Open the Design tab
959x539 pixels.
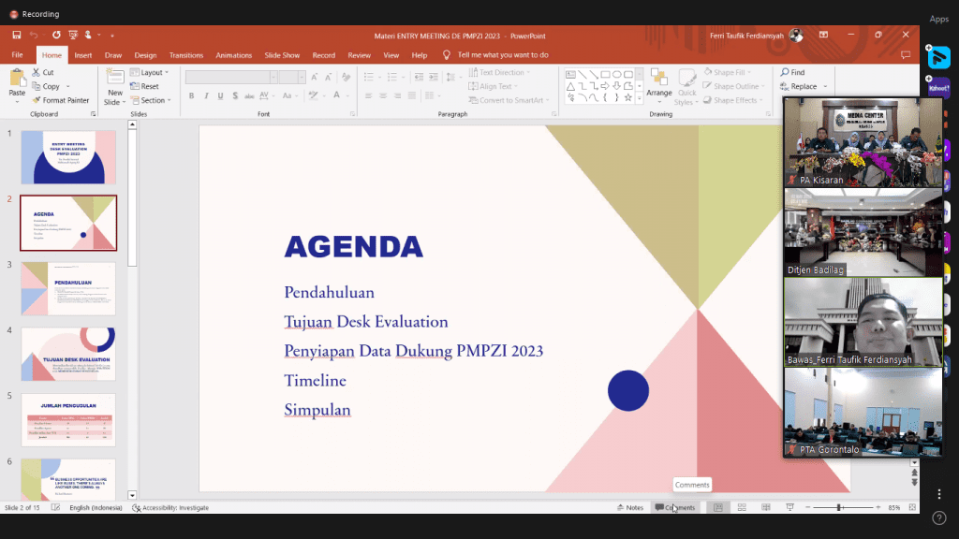tap(145, 55)
